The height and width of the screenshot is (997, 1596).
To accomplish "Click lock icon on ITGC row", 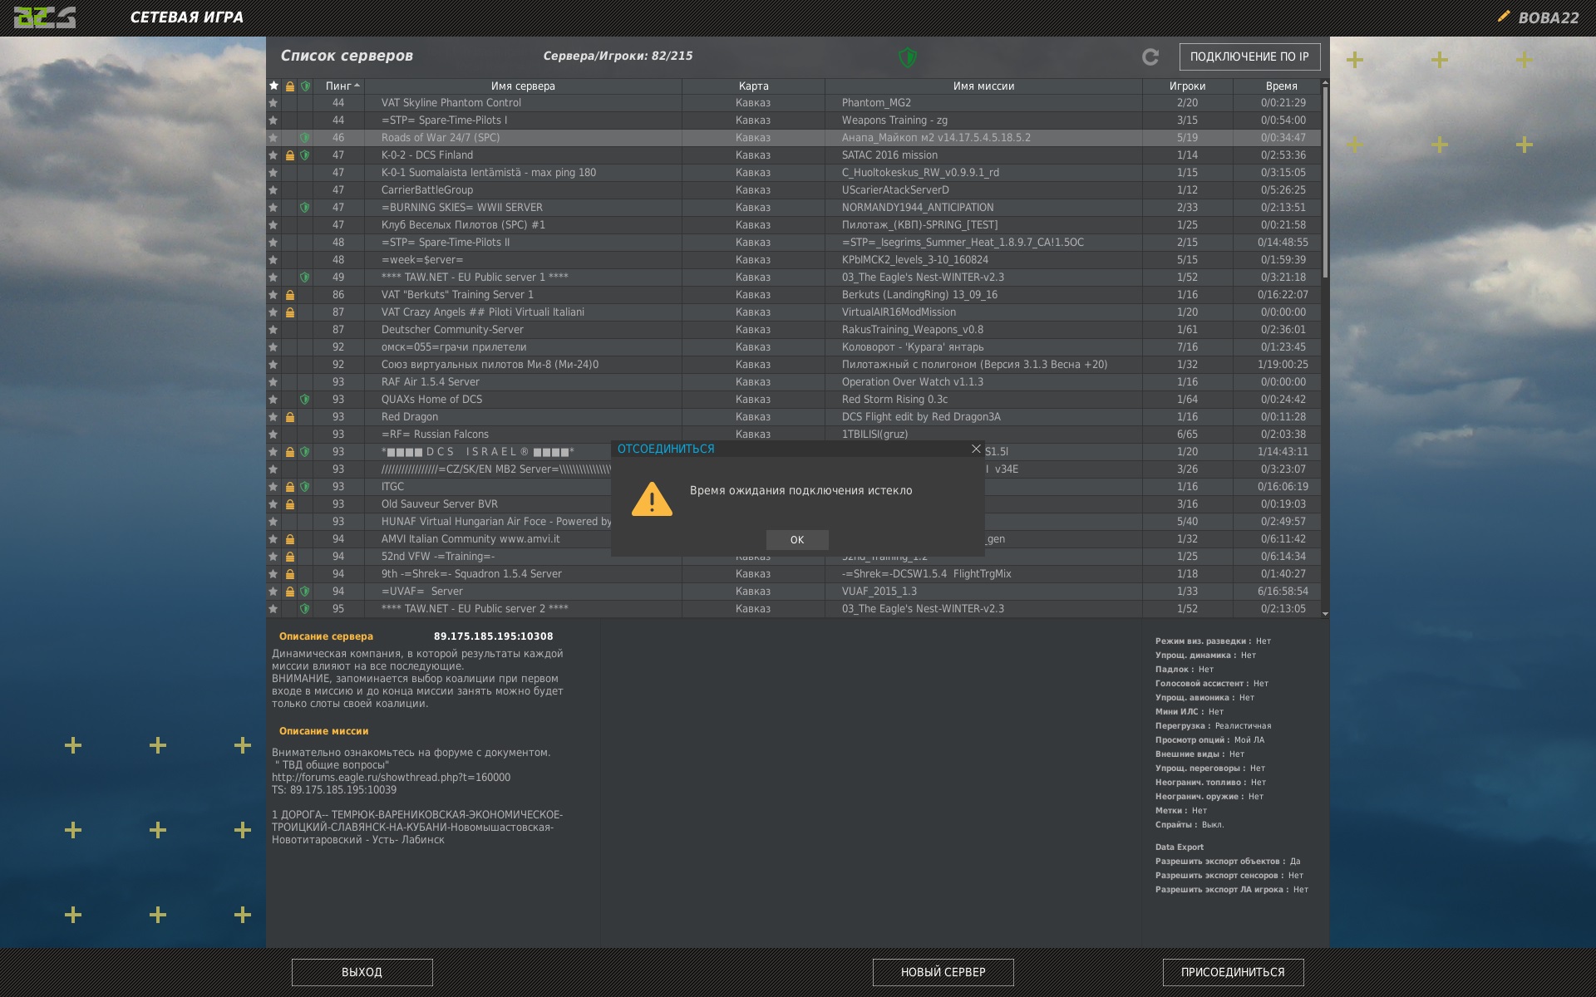I will [289, 487].
